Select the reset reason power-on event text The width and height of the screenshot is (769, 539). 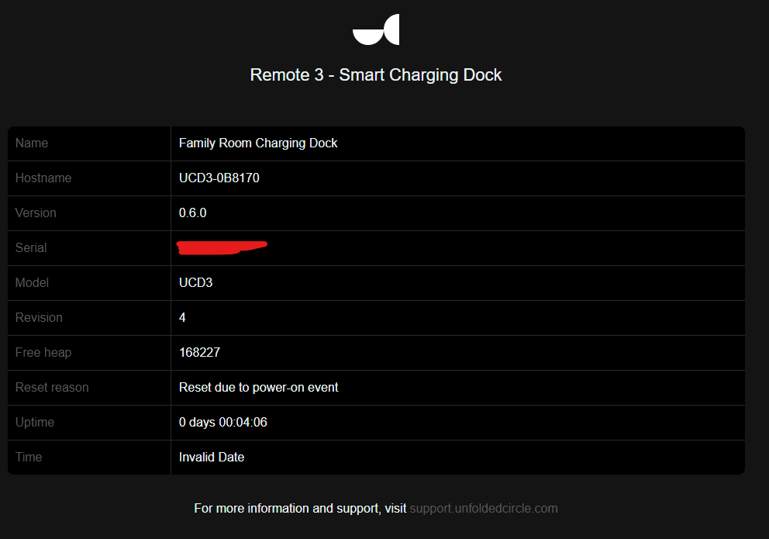click(259, 387)
